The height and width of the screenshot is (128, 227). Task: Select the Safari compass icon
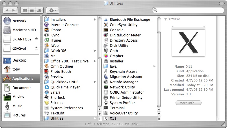tap(47, 92)
